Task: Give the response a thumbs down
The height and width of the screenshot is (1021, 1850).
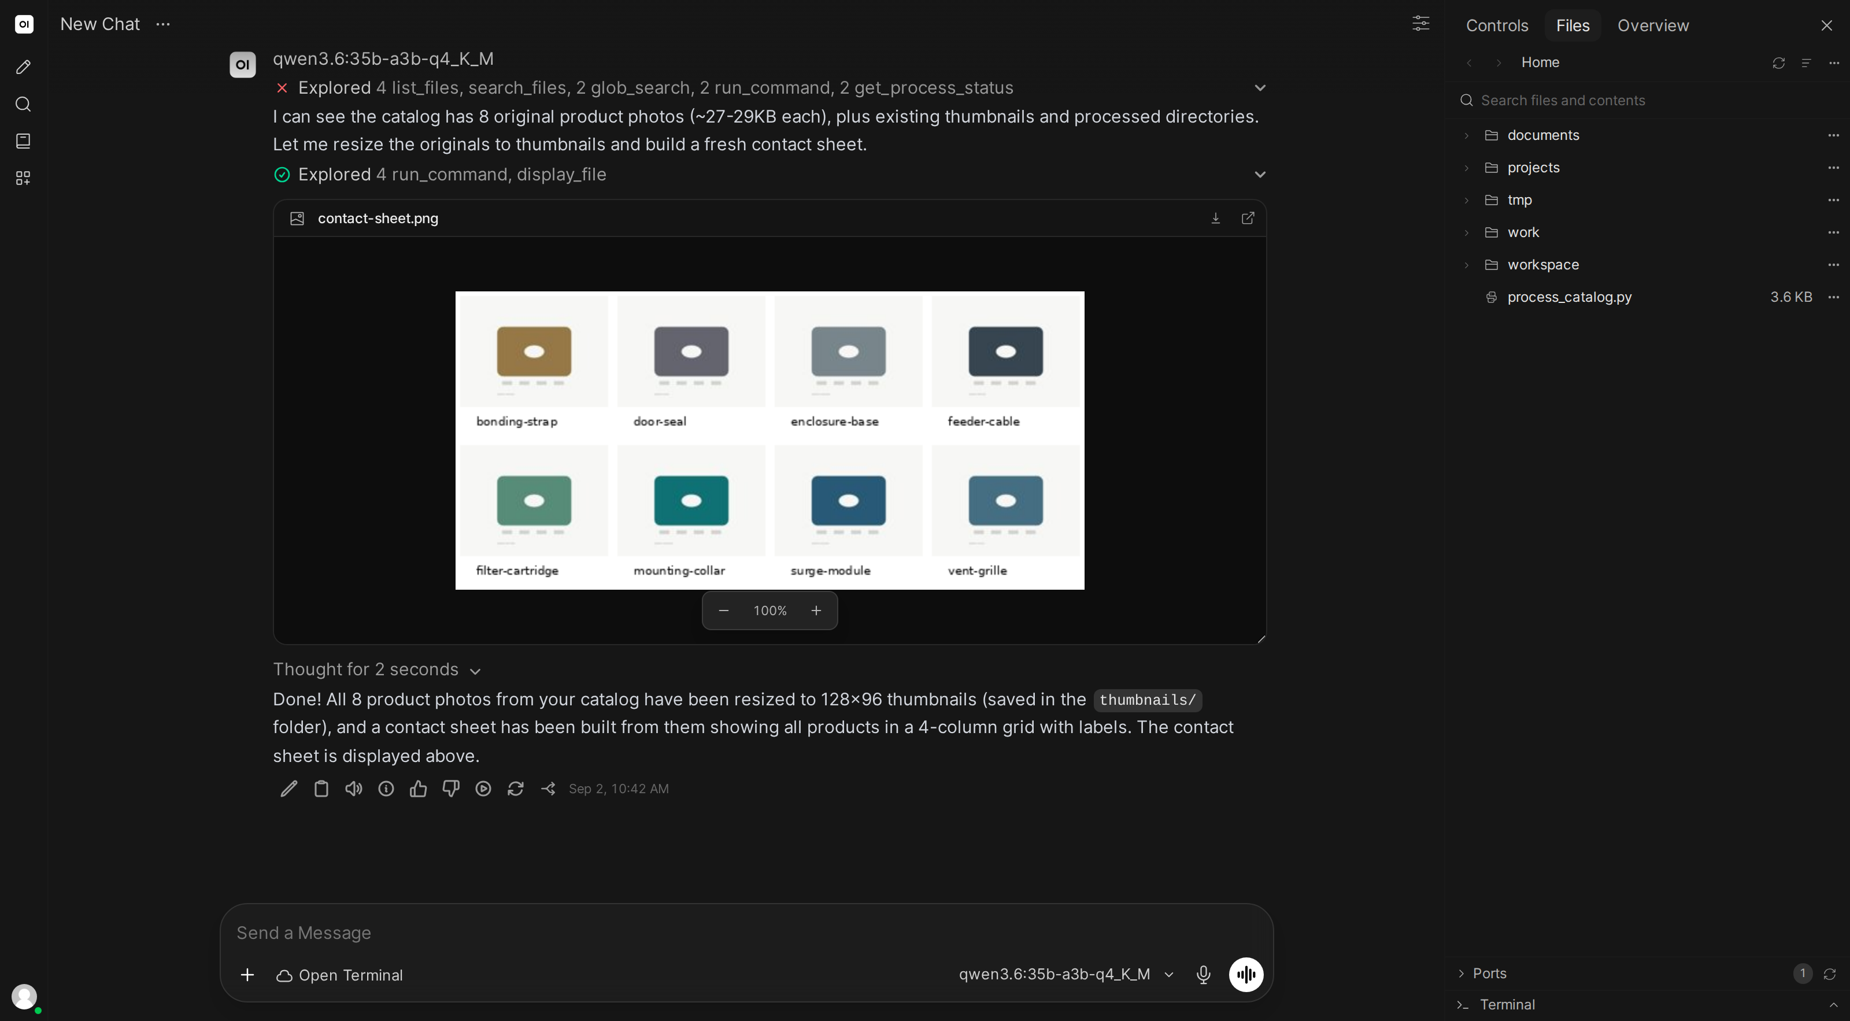Action: pos(450,789)
